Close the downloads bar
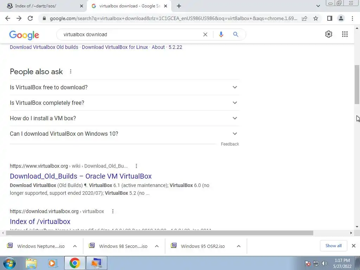The width and height of the screenshot is (360, 270). 354,246
